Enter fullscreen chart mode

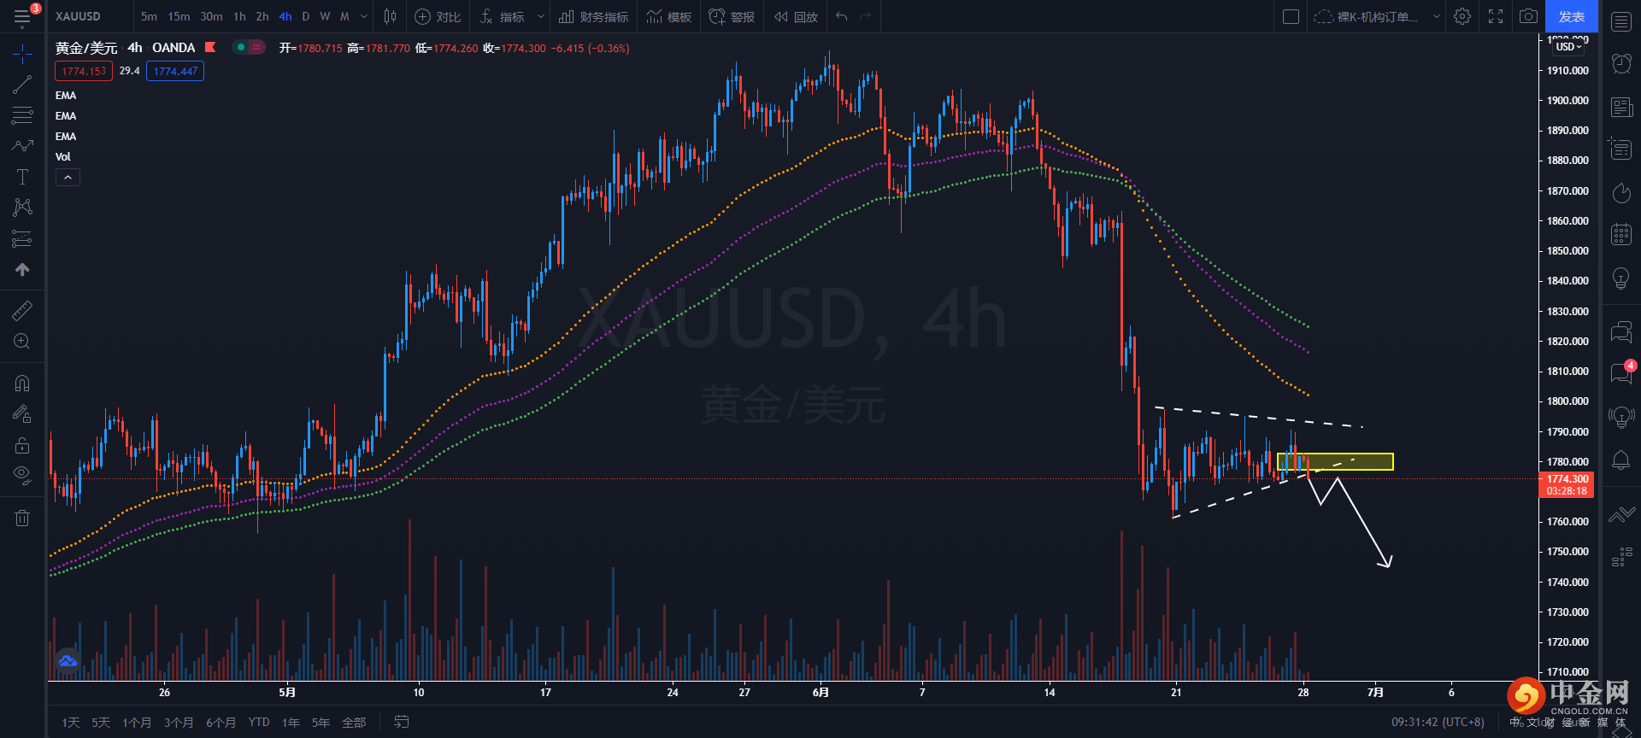1496,16
